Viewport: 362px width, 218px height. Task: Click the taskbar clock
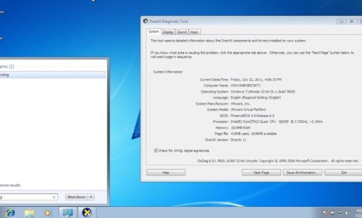coord(359,213)
